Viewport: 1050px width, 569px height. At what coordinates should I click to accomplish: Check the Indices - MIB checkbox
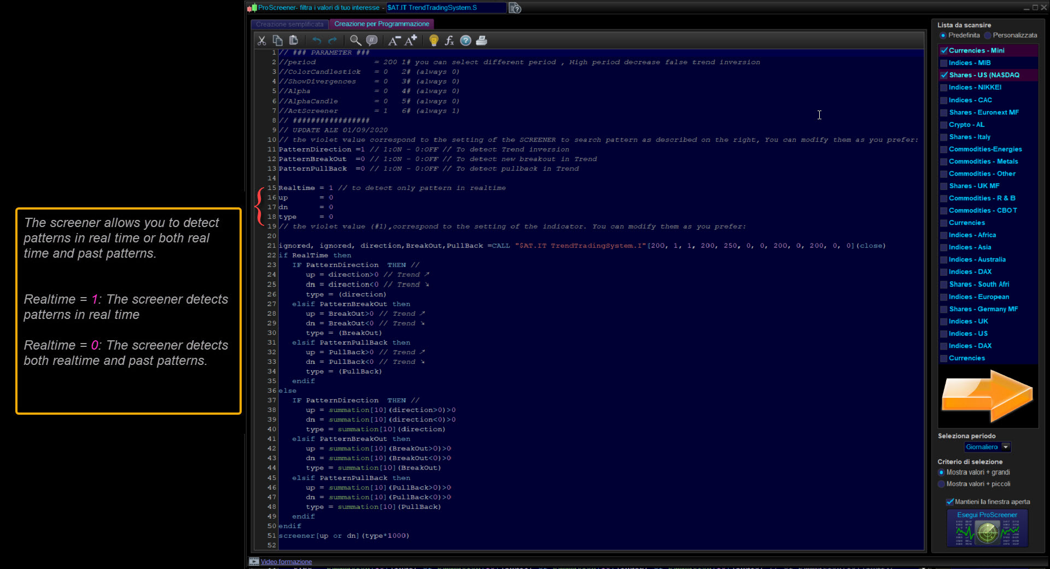coord(944,63)
